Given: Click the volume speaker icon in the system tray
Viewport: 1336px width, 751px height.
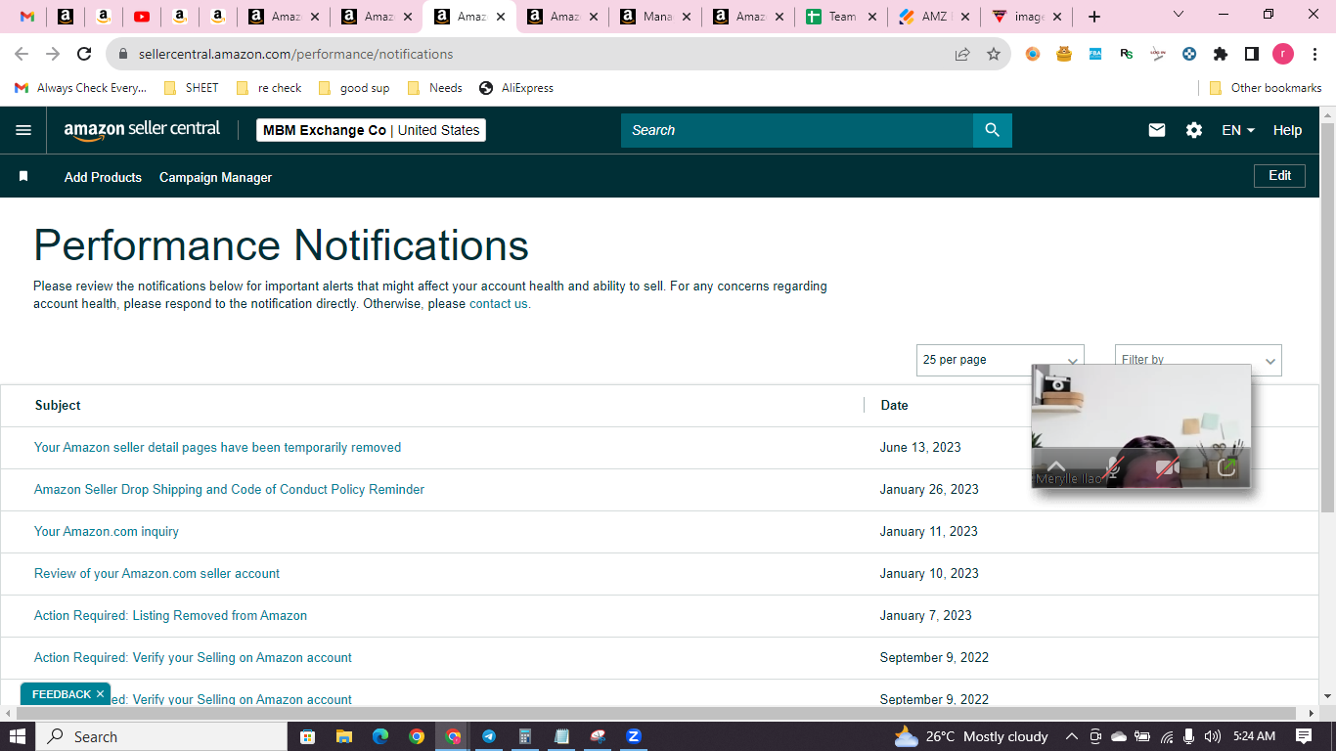Looking at the screenshot, I should coord(1213,736).
